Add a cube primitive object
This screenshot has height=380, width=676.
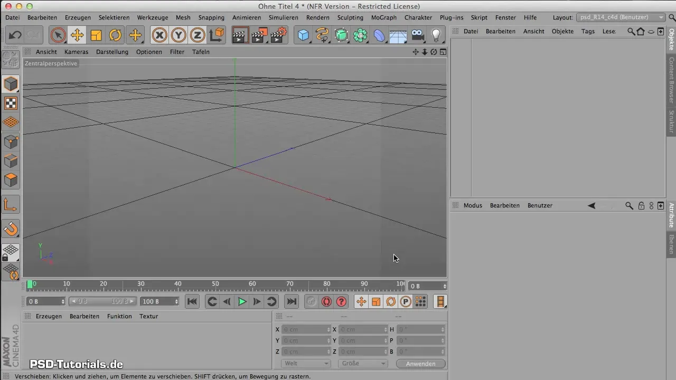coord(304,35)
